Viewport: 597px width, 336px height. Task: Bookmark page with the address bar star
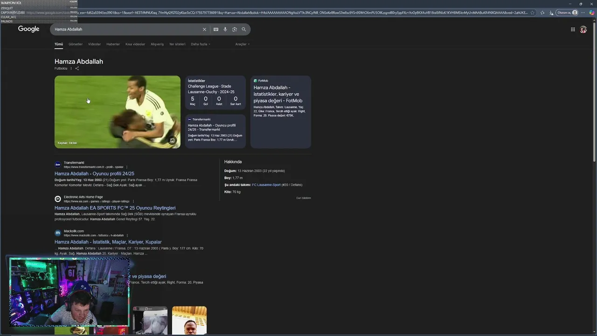pyautogui.click(x=533, y=13)
